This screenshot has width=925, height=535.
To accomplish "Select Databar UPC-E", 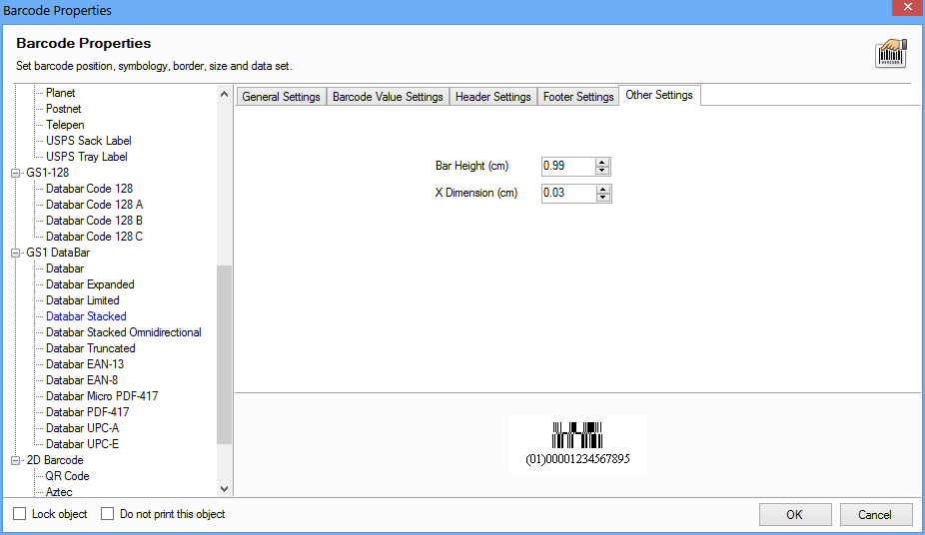I will (x=82, y=443).
